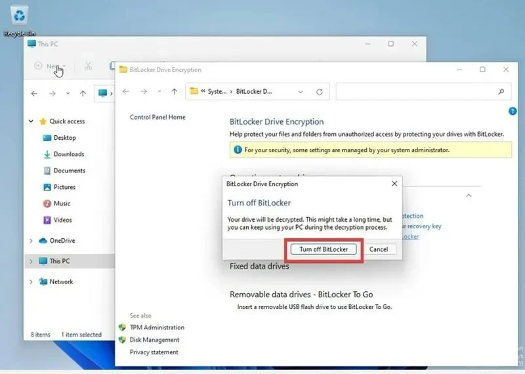Image resolution: width=525 pixels, height=374 pixels.
Task: Click the Network icon in sidebar
Action: [x=43, y=281]
